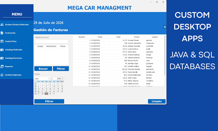This screenshot has height=131, width=218.
Task: Close the Gestión de Facturas panel
Action: [165, 27]
